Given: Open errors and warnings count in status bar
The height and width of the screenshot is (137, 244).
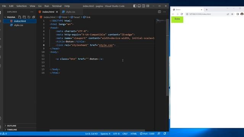Looking at the screenshot, I should point(3,134).
